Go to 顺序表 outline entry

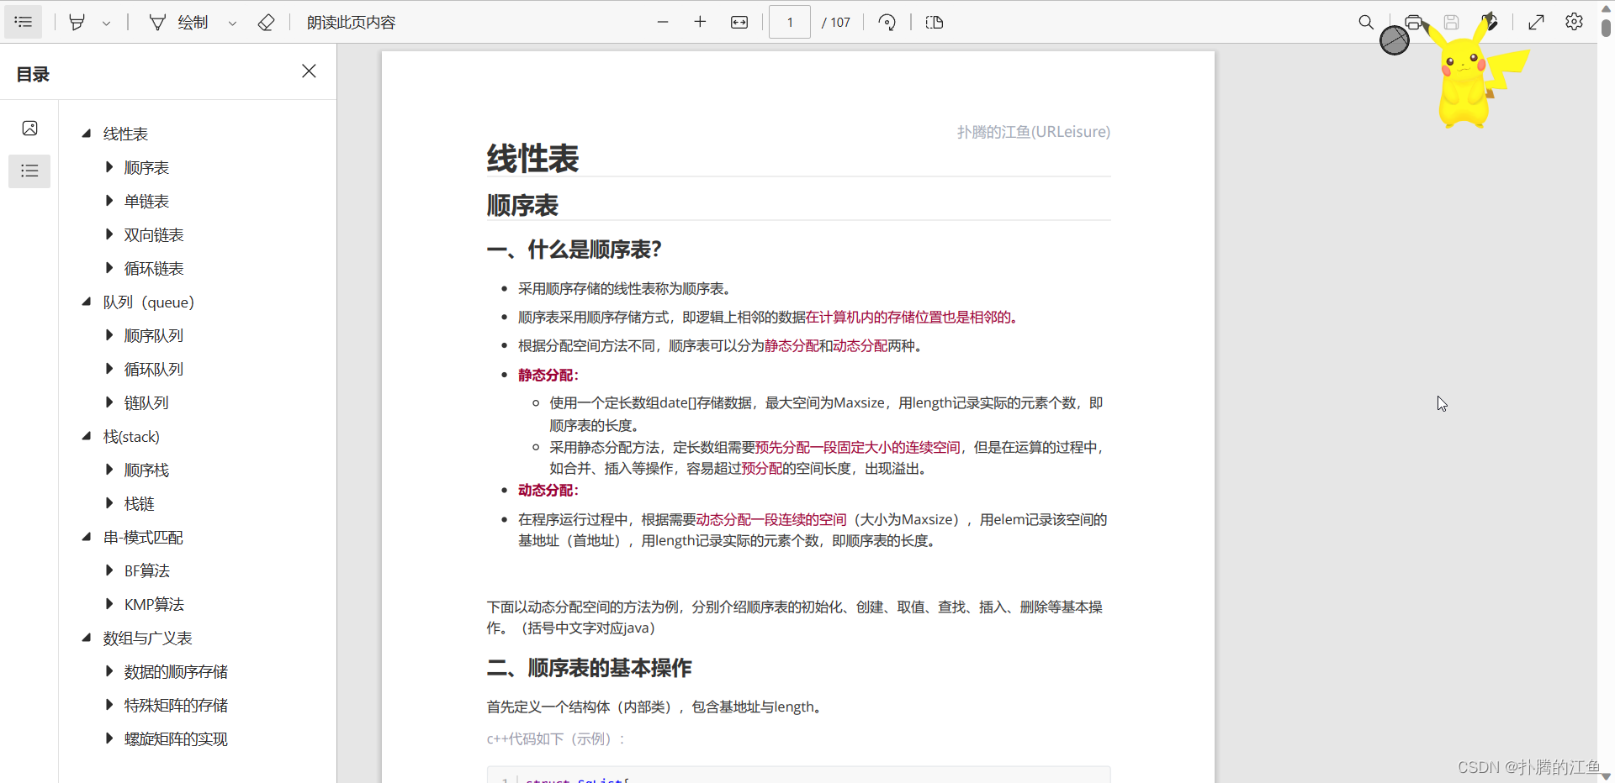(146, 168)
